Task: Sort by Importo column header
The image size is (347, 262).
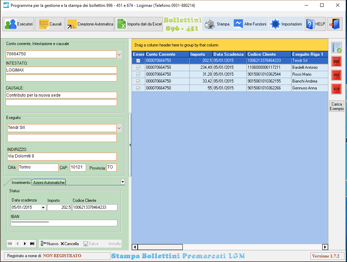Action: click(201, 54)
